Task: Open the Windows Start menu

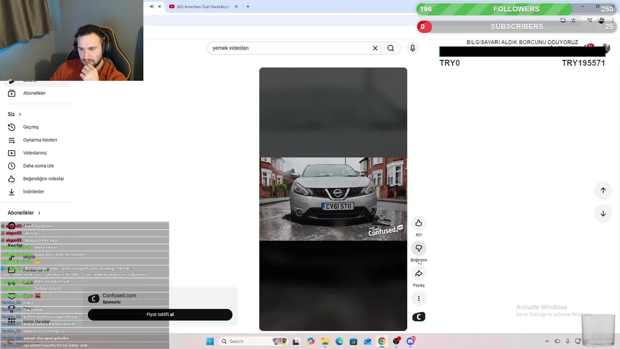Action: (x=210, y=341)
